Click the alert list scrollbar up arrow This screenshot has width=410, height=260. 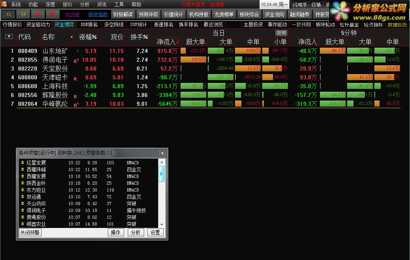pos(162,162)
